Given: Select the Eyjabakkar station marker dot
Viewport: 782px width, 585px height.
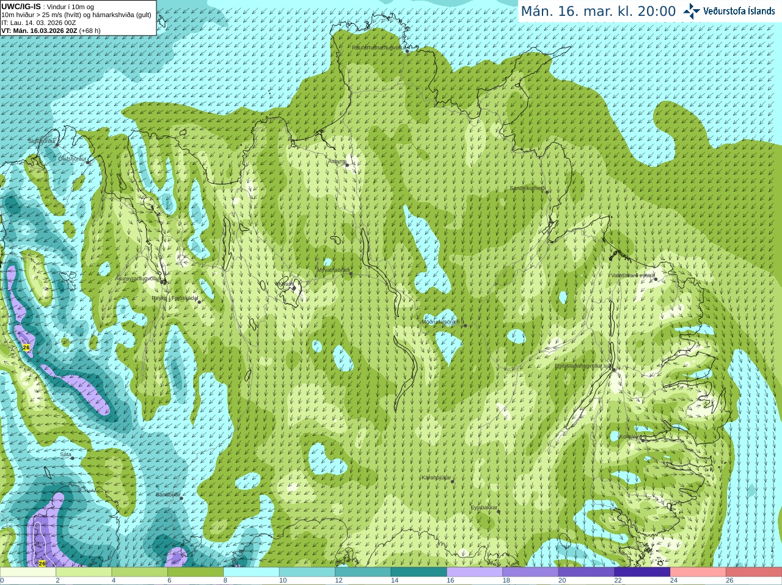Looking at the screenshot, I should pyautogui.click(x=499, y=511).
